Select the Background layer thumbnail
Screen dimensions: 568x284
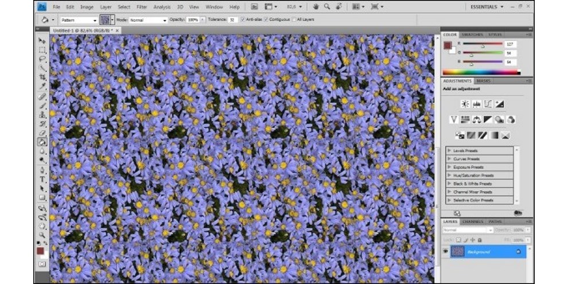pyautogui.click(x=457, y=251)
